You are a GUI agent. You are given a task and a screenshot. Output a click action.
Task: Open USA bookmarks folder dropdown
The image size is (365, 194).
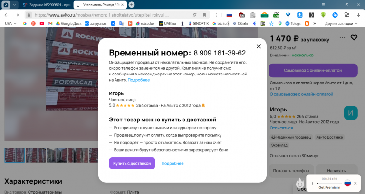10,23
